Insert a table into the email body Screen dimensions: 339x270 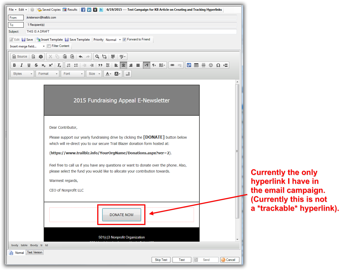click(x=196, y=65)
